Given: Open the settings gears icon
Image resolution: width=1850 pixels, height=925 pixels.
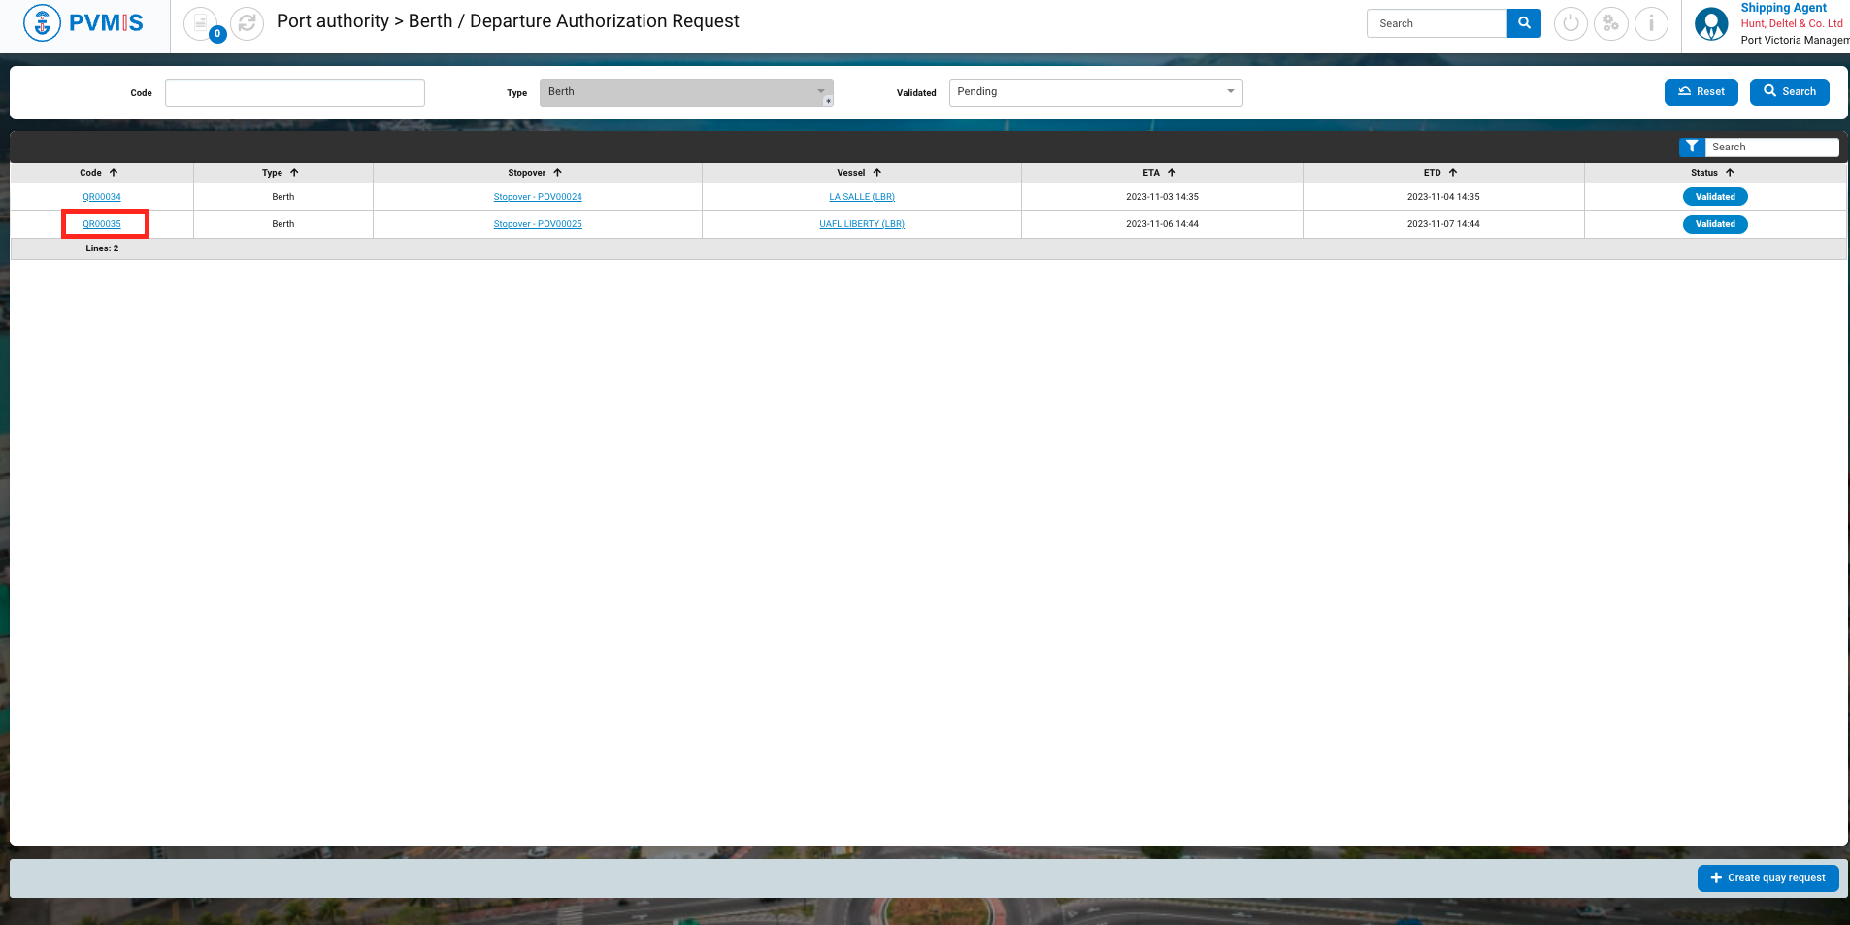Looking at the screenshot, I should [1611, 23].
